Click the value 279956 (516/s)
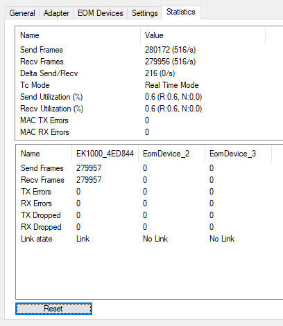This screenshot has height=326, width=283. [171, 62]
